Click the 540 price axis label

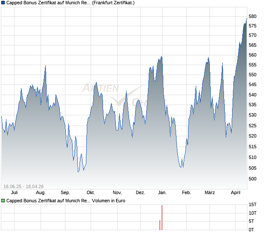[253, 95]
